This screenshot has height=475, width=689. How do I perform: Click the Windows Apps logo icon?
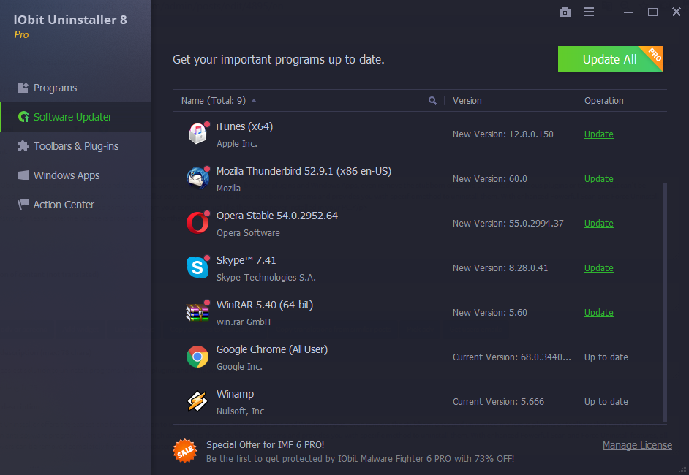tap(23, 175)
